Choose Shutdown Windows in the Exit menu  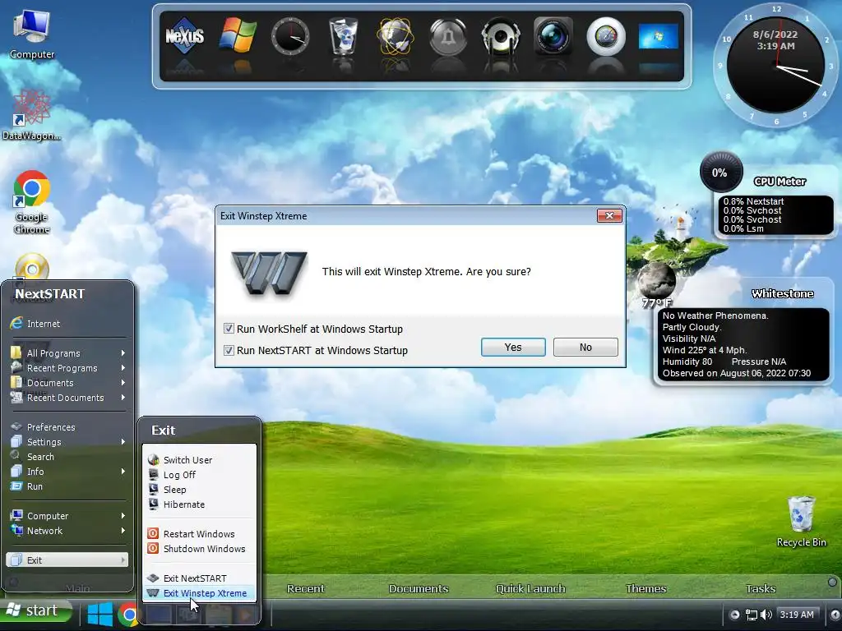pyautogui.click(x=200, y=548)
